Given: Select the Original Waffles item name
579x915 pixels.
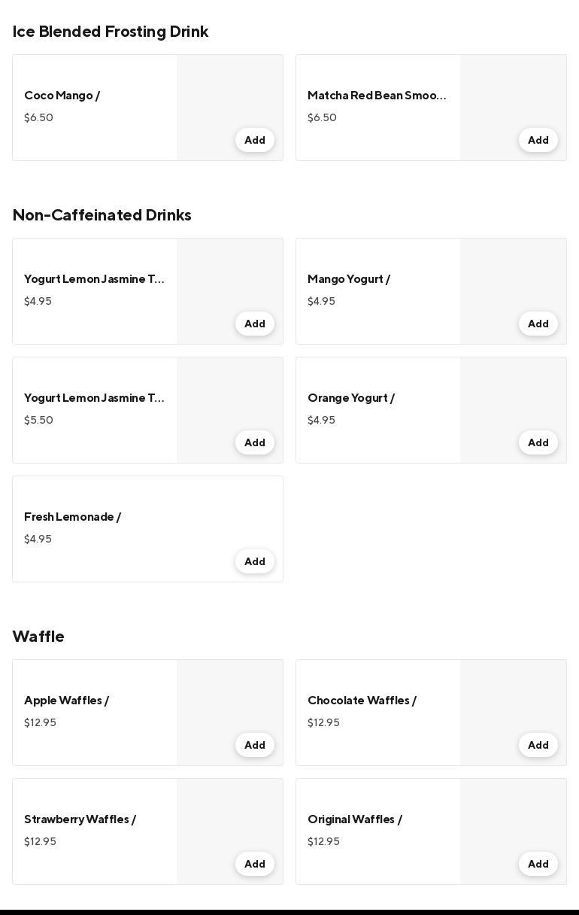Looking at the screenshot, I should pos(354,819).
